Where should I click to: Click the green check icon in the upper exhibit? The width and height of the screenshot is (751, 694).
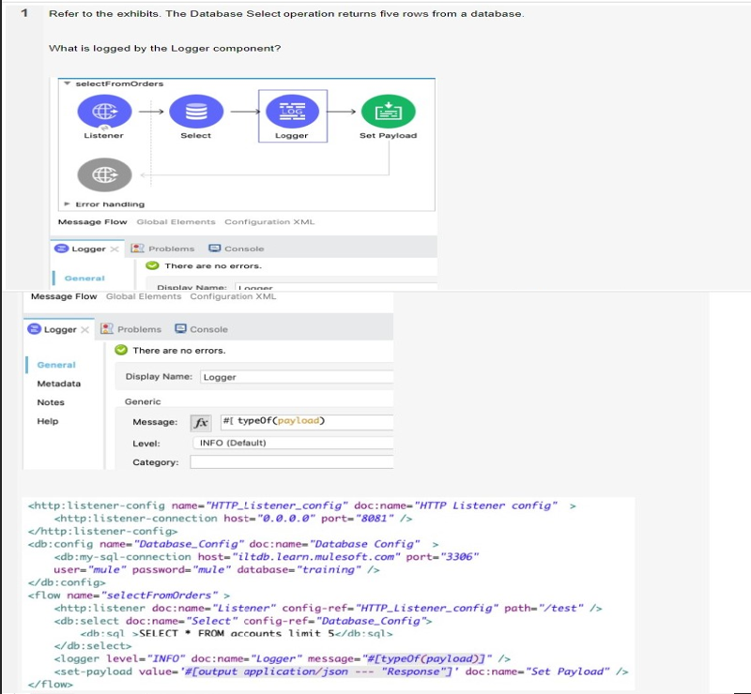point(152,265)
